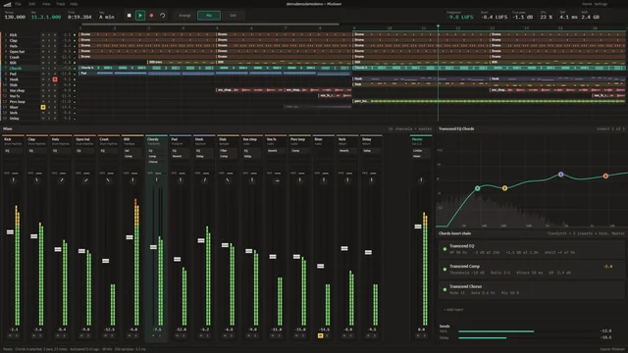
Task: Open the View menu
Action: tap(46, 4)
